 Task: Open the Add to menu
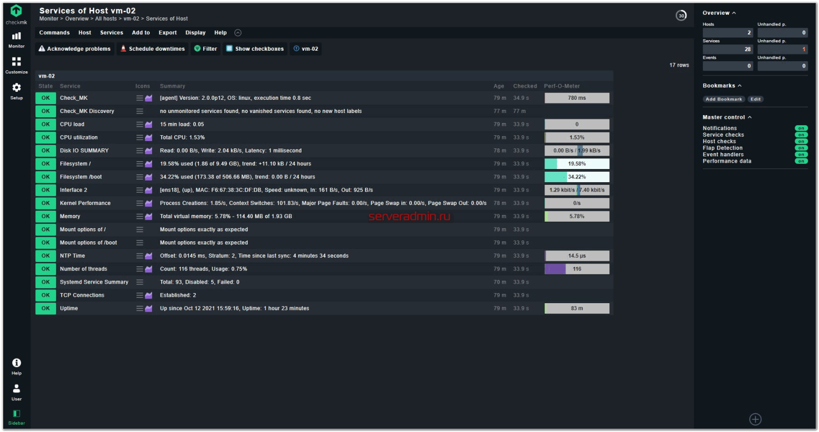(141, 33)
